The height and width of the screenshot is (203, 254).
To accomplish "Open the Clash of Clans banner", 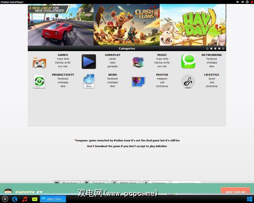I will [127, 25].
